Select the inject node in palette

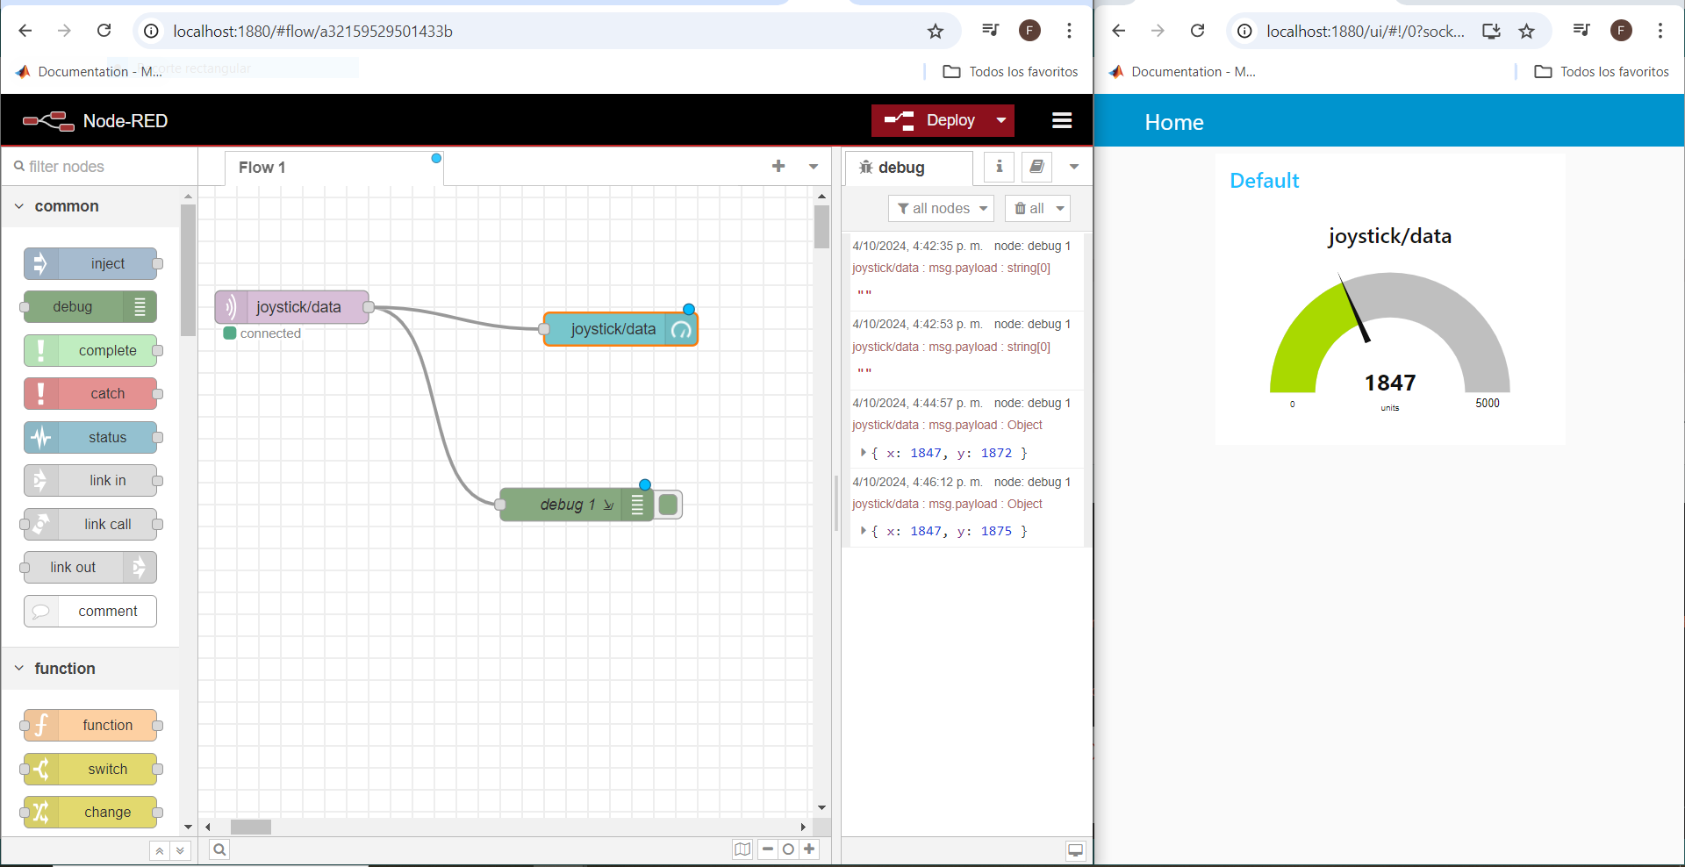(90, 263)
